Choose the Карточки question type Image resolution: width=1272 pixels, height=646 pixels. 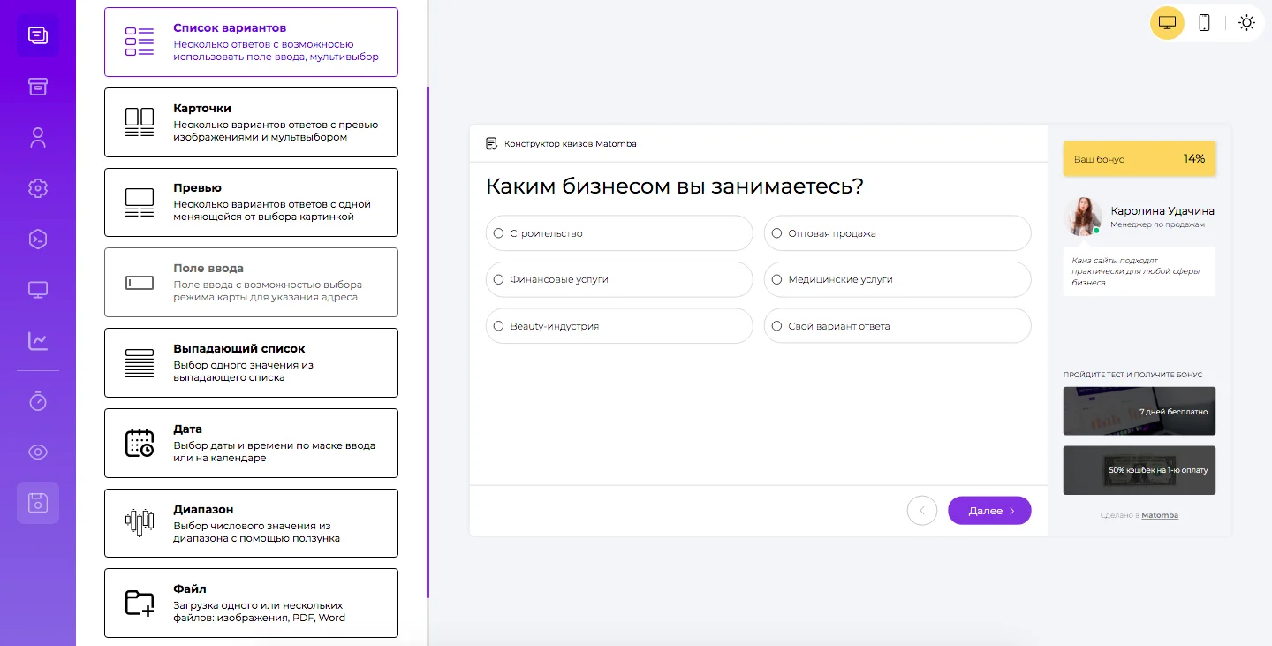[x=251, y=122]
